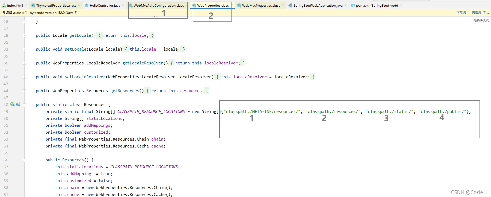Close the WebMvcProperties.class tab
The image size is (491, 197).
point(283,5)
